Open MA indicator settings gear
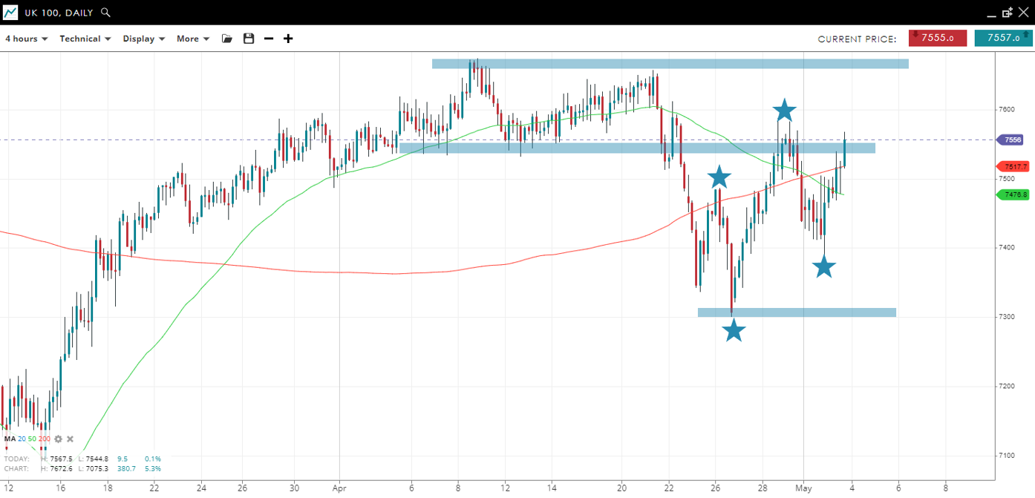Image resolution: width=1035 pixels, height=498 pixels. click(58, 439)
